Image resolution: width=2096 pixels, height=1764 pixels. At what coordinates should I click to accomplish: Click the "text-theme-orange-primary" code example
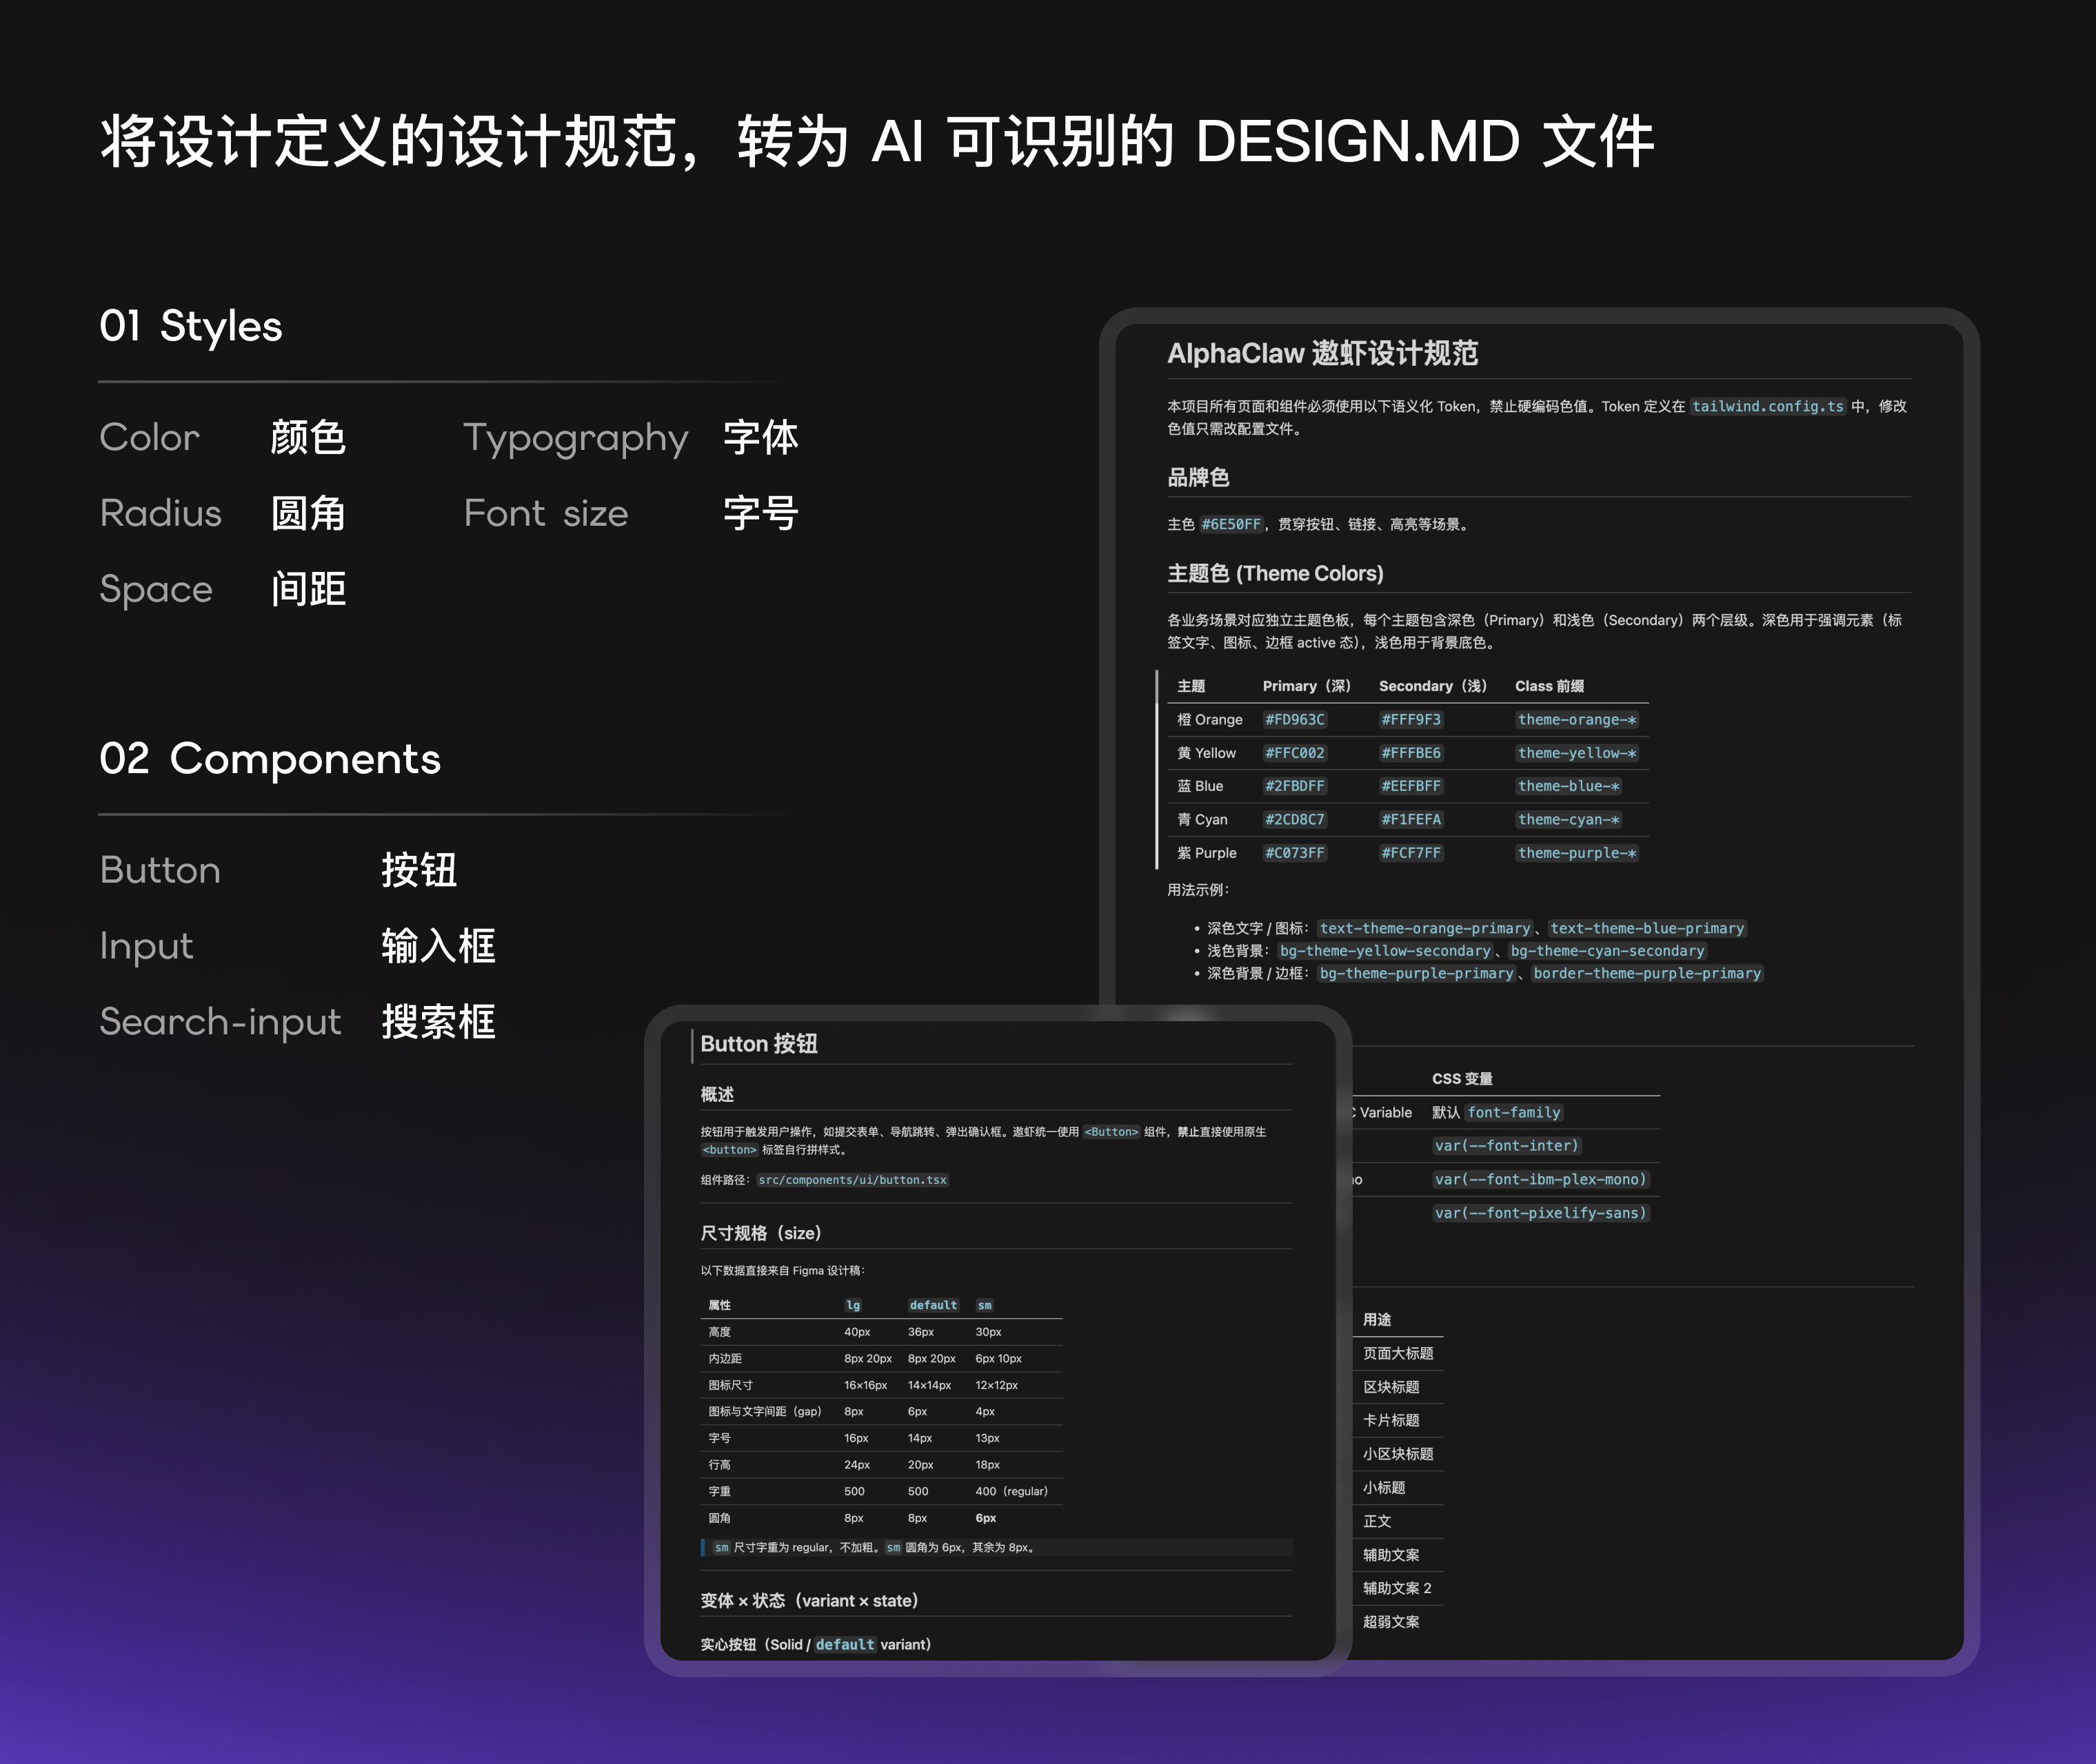[x=1424, y=929]
